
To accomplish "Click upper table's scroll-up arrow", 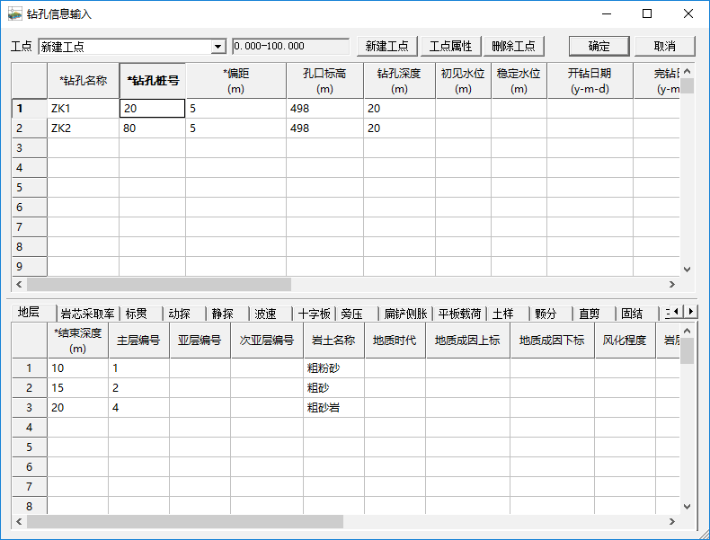I will 687,71.
